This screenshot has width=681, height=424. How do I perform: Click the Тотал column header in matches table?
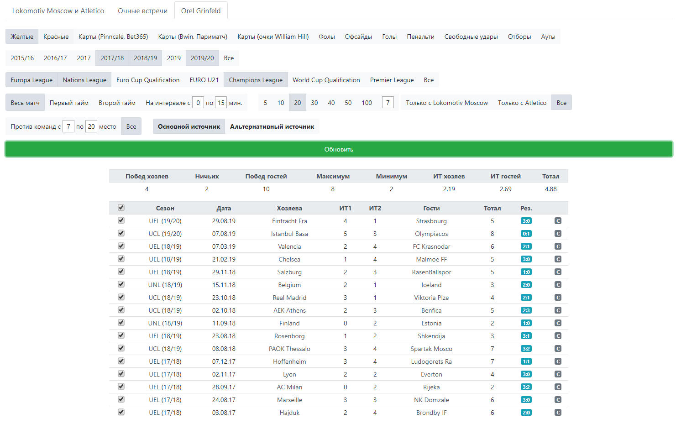tap(492, 208)
